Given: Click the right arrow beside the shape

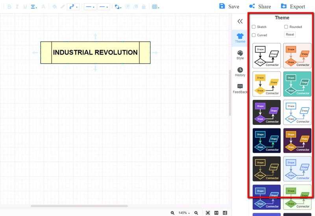Looking at the screenshot, I should pos(155,53).
